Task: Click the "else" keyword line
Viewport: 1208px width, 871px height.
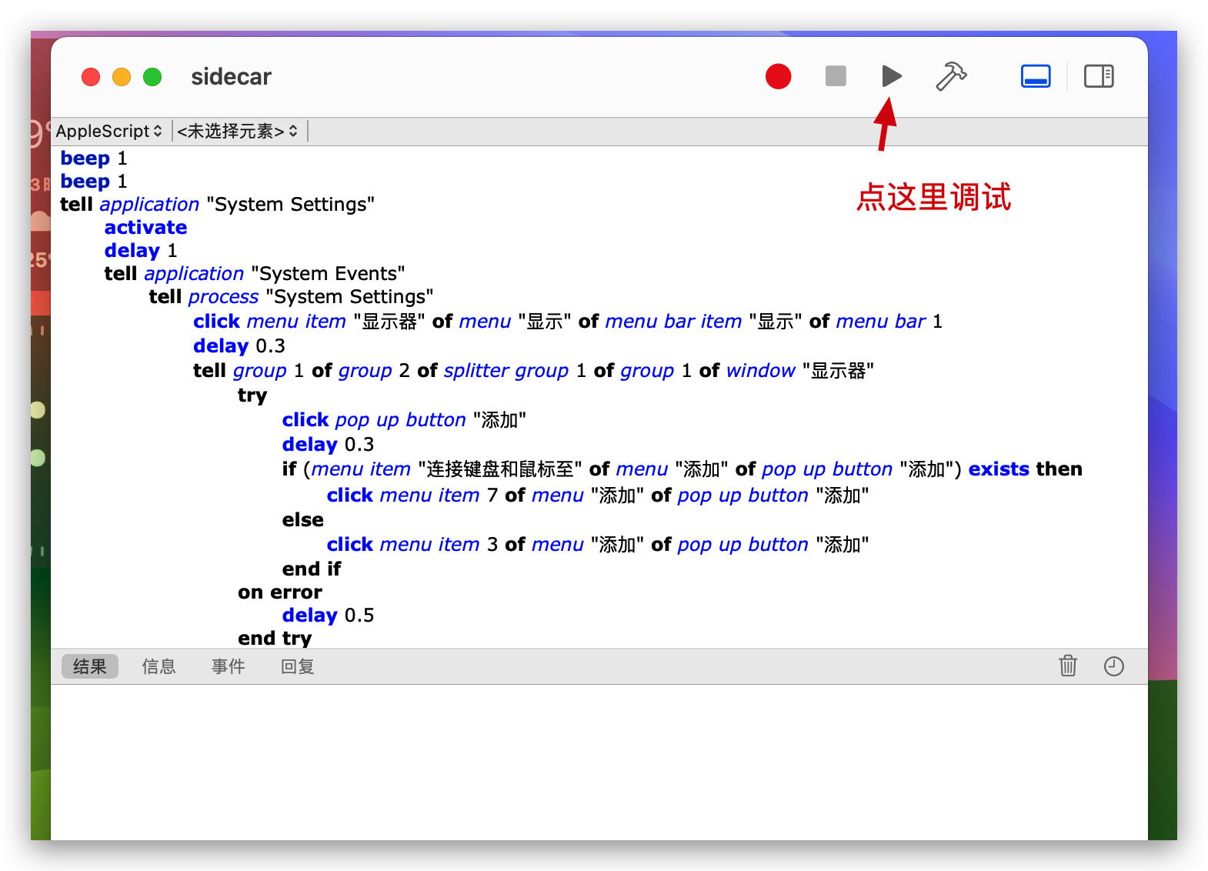Action: click(303, 520)
